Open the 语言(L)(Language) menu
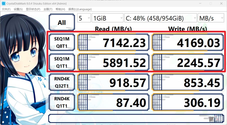227x125 pixels. tap(80, 9)
